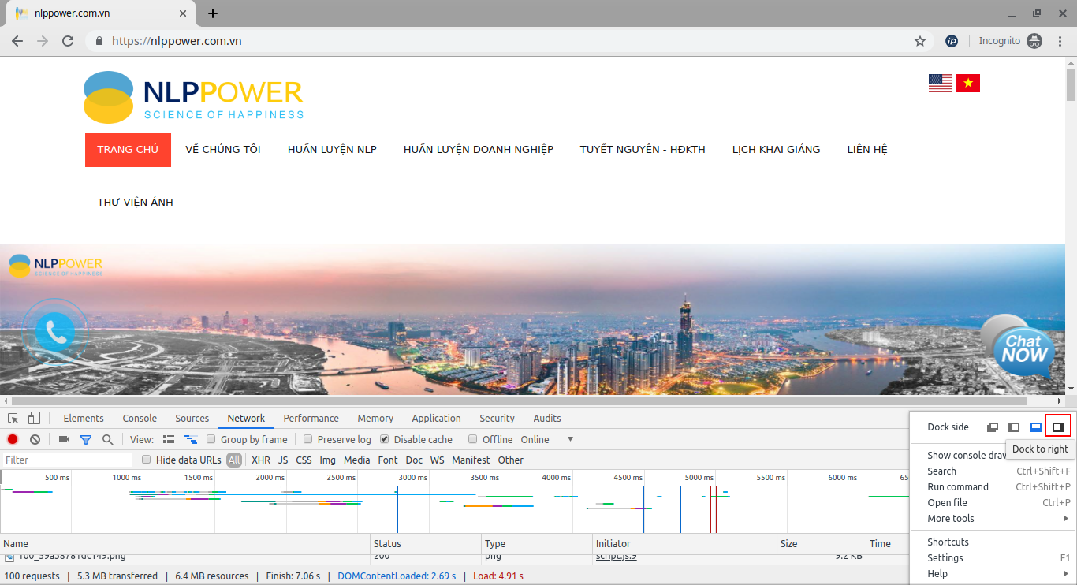
Task: Filter network requests by Img
Action: [327, 460]
